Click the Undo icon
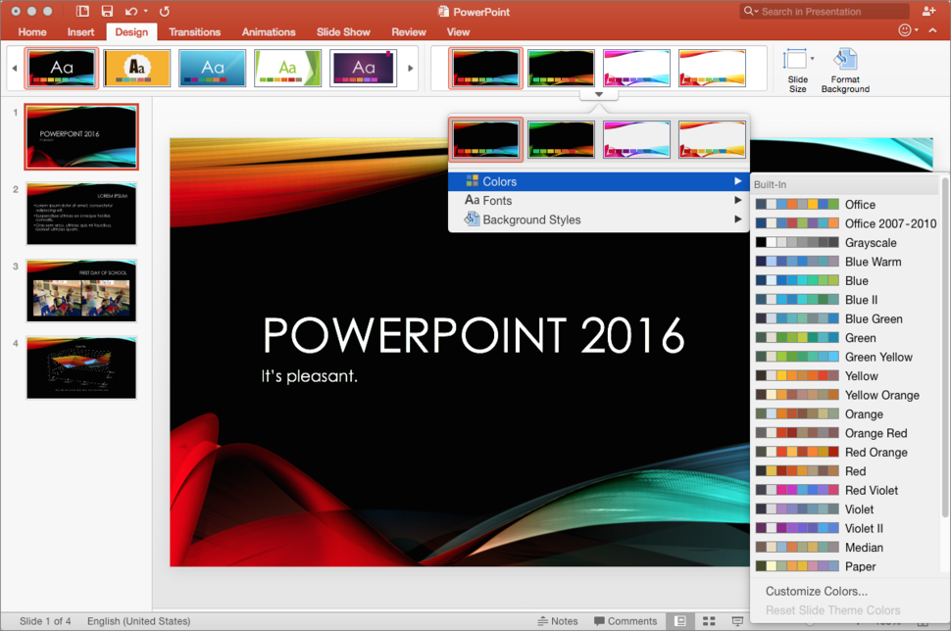 [x=131, y=11]
